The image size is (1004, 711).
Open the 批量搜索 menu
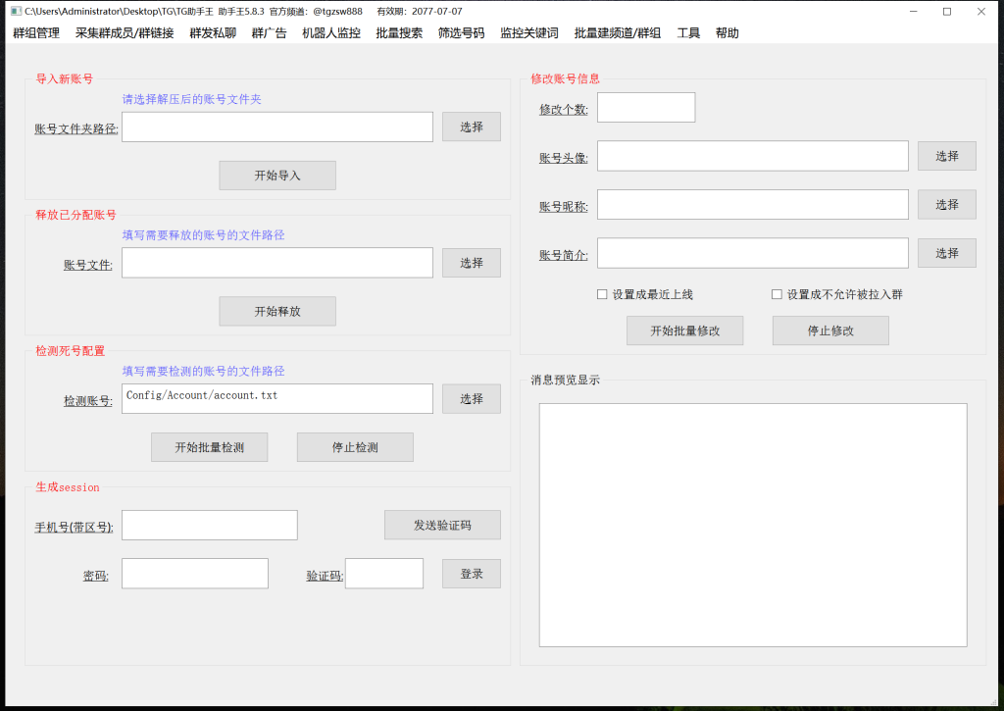coord(400,33)
